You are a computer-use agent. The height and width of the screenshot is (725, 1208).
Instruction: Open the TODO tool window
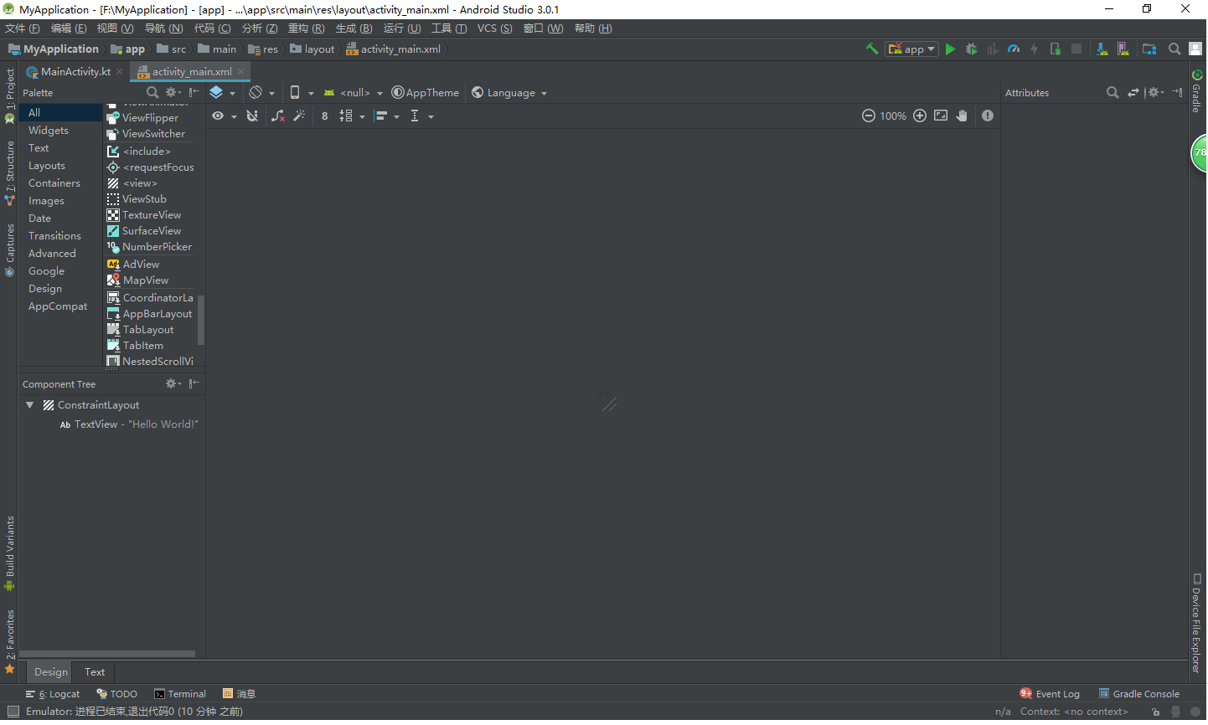coord(117,694)
